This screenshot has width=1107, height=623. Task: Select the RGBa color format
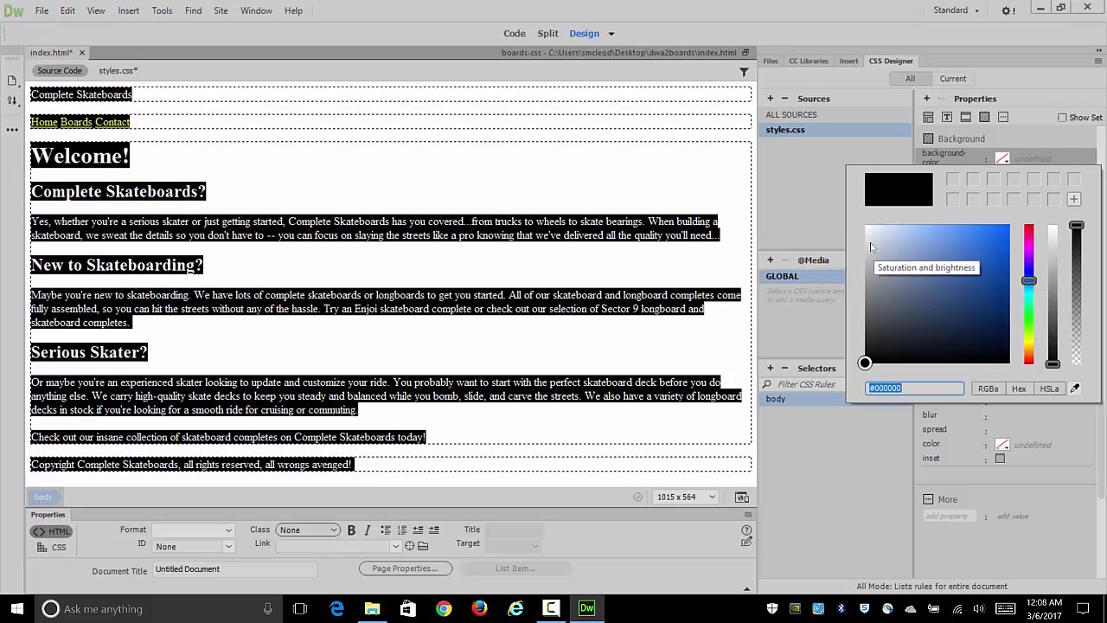point(988,389)
